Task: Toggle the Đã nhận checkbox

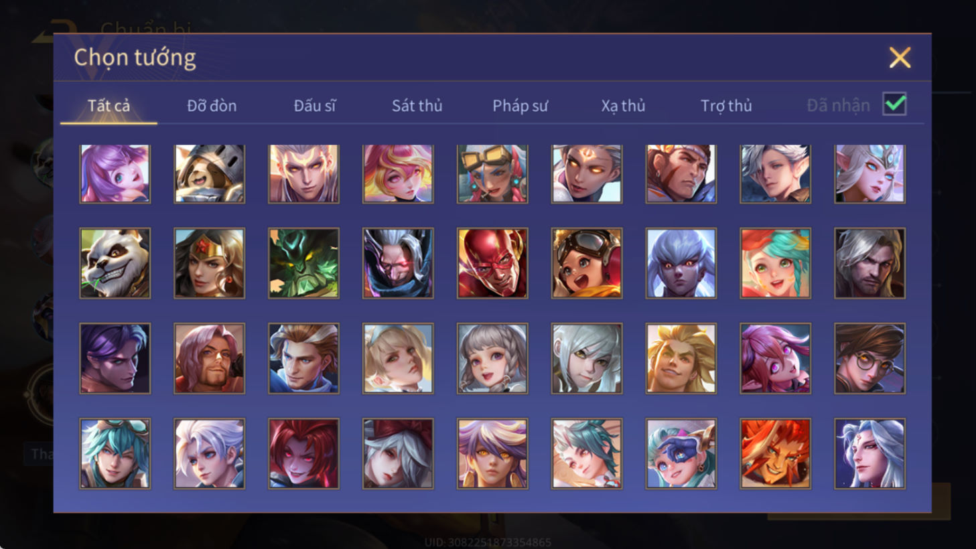Action: click(x=895, y=104)
